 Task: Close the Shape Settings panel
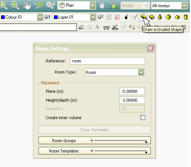coord(150,48)
